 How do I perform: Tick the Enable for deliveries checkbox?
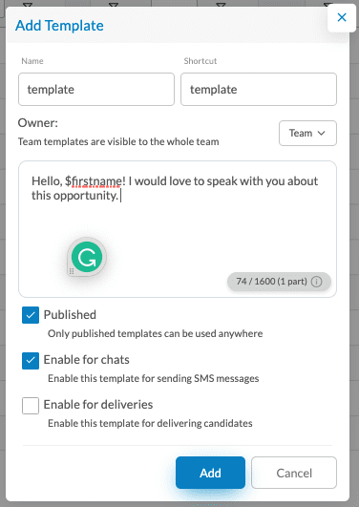coord(31,406)
